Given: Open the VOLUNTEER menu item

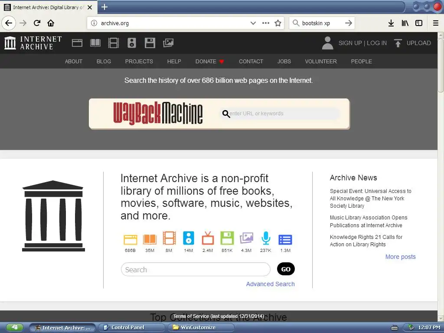Looking at the screenshot, I should pos(321,61).
